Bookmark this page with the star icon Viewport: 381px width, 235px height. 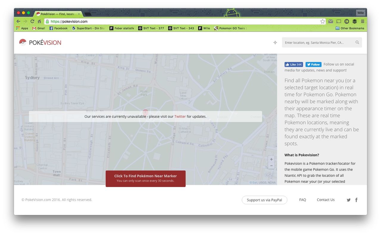tap(323, 21)
